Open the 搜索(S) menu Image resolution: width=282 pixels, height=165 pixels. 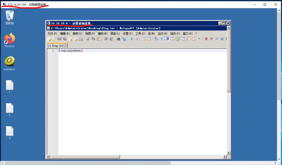(77, 33)
